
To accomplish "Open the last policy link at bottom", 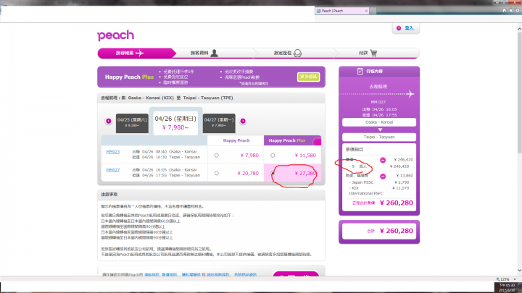I will pyautogui.click(x=245, y=274).
